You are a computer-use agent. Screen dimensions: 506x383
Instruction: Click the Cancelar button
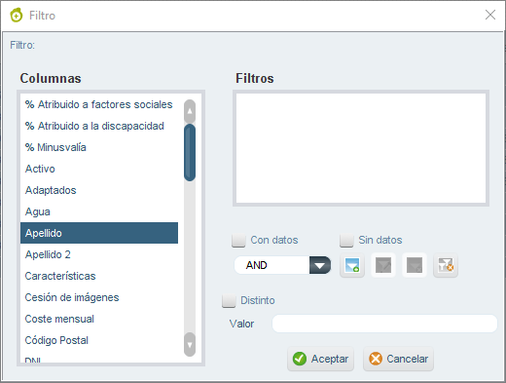[x=398, y=359]
